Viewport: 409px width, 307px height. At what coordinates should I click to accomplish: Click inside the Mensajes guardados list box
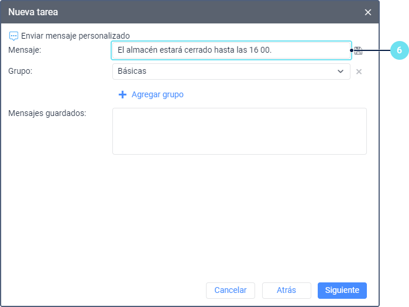pyautogui.click(x=239, y=131)
